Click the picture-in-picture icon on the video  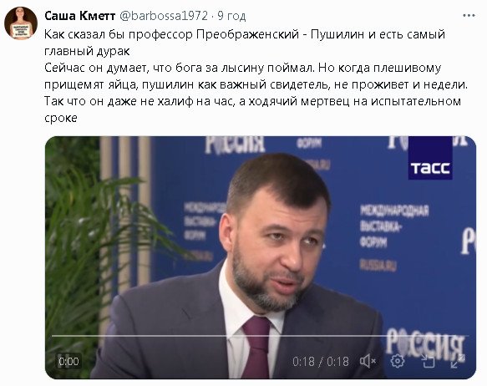tap(428, 361)
